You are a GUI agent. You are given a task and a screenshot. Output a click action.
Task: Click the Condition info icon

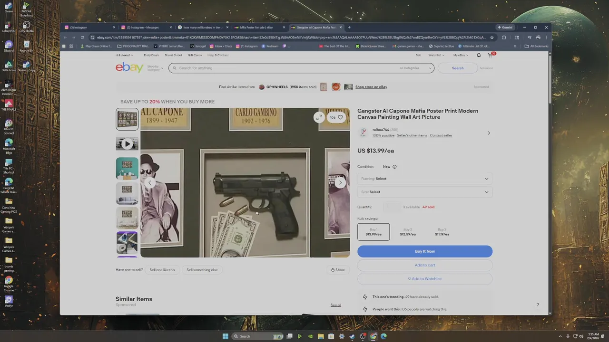(x=394, y=167)
